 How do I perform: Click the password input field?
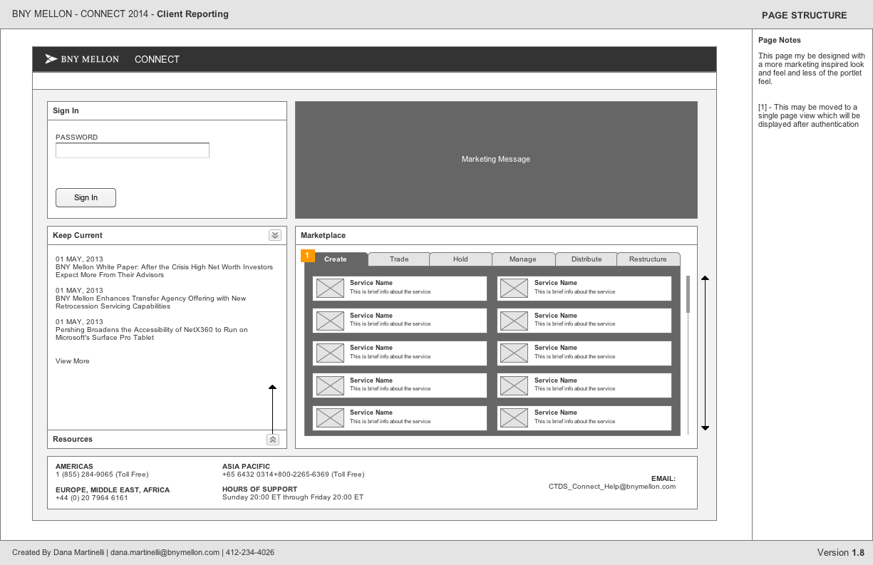click(133, 150)
